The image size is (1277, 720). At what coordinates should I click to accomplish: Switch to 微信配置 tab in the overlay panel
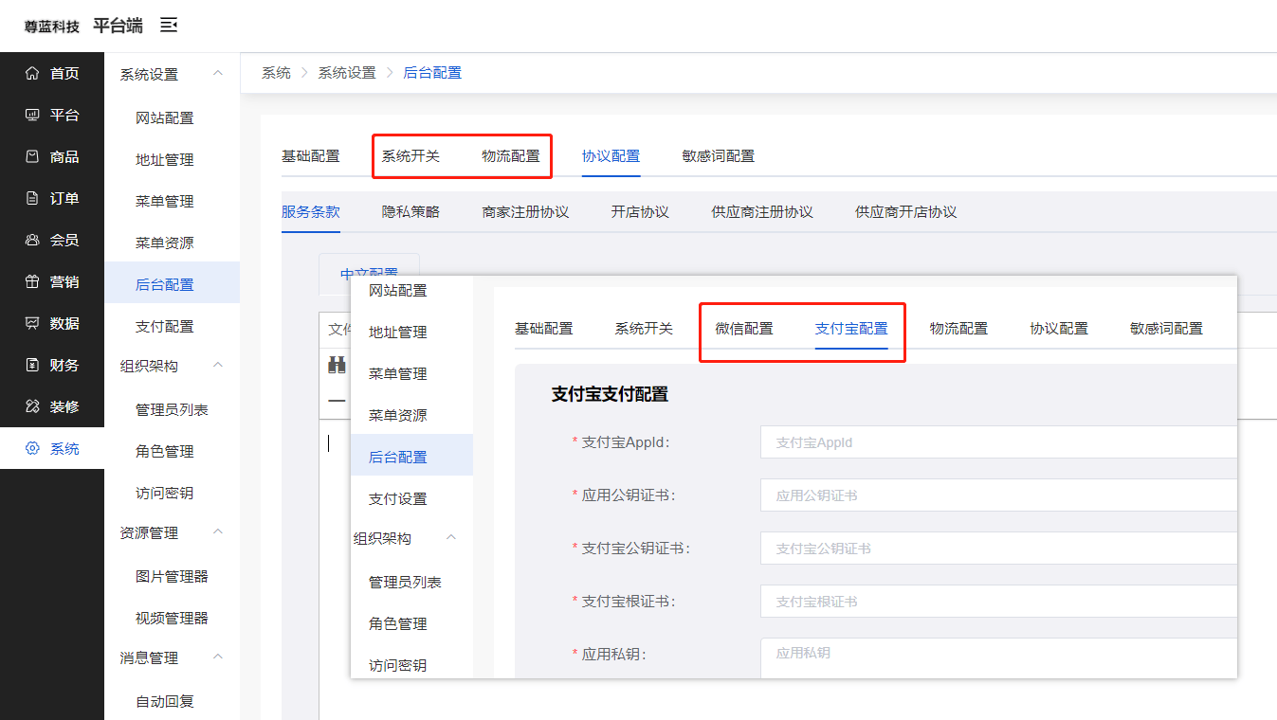click(x=744, y=329)
